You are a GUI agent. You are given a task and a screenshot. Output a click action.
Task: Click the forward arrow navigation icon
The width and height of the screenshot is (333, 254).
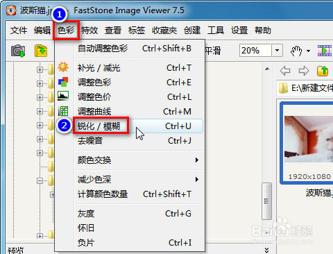[x=304, y=71]
